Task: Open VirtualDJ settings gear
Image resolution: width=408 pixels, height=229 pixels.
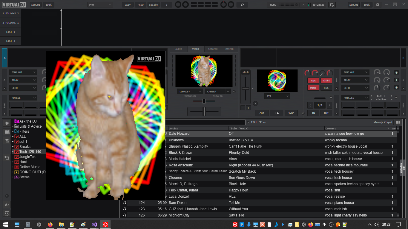Action: (x=378, y=5)
